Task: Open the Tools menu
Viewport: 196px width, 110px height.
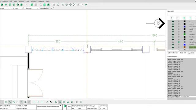Action: pyautogui.click(x=28, y=1)
